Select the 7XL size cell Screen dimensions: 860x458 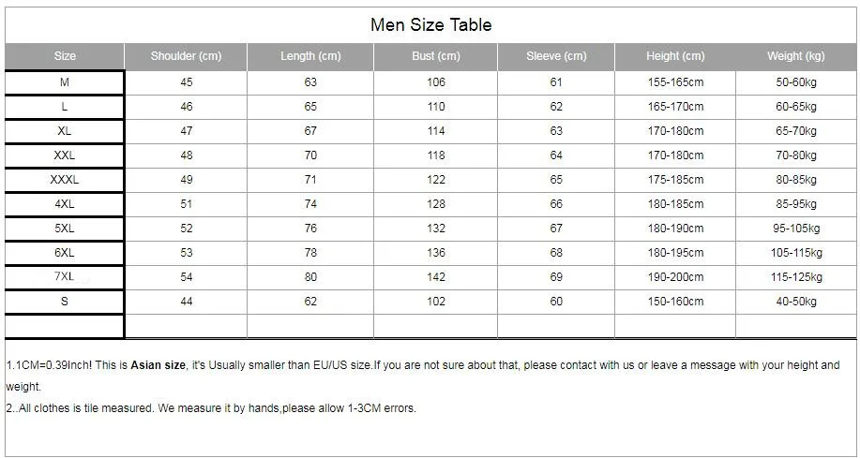click(65, 277)
